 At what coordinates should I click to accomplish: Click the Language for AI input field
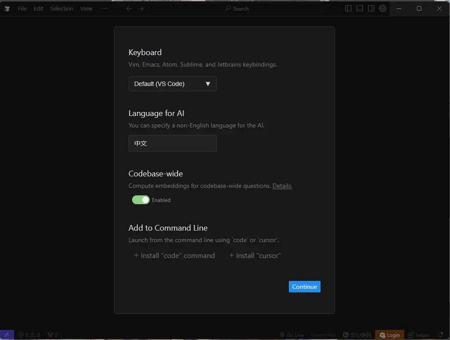pos(173,143)
